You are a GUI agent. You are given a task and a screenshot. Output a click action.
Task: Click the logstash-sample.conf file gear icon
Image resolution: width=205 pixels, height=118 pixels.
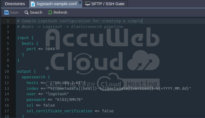point(33,4)
